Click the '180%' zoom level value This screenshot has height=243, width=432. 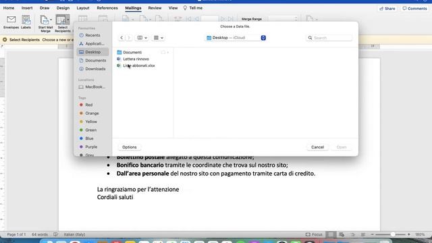(420, 234)
